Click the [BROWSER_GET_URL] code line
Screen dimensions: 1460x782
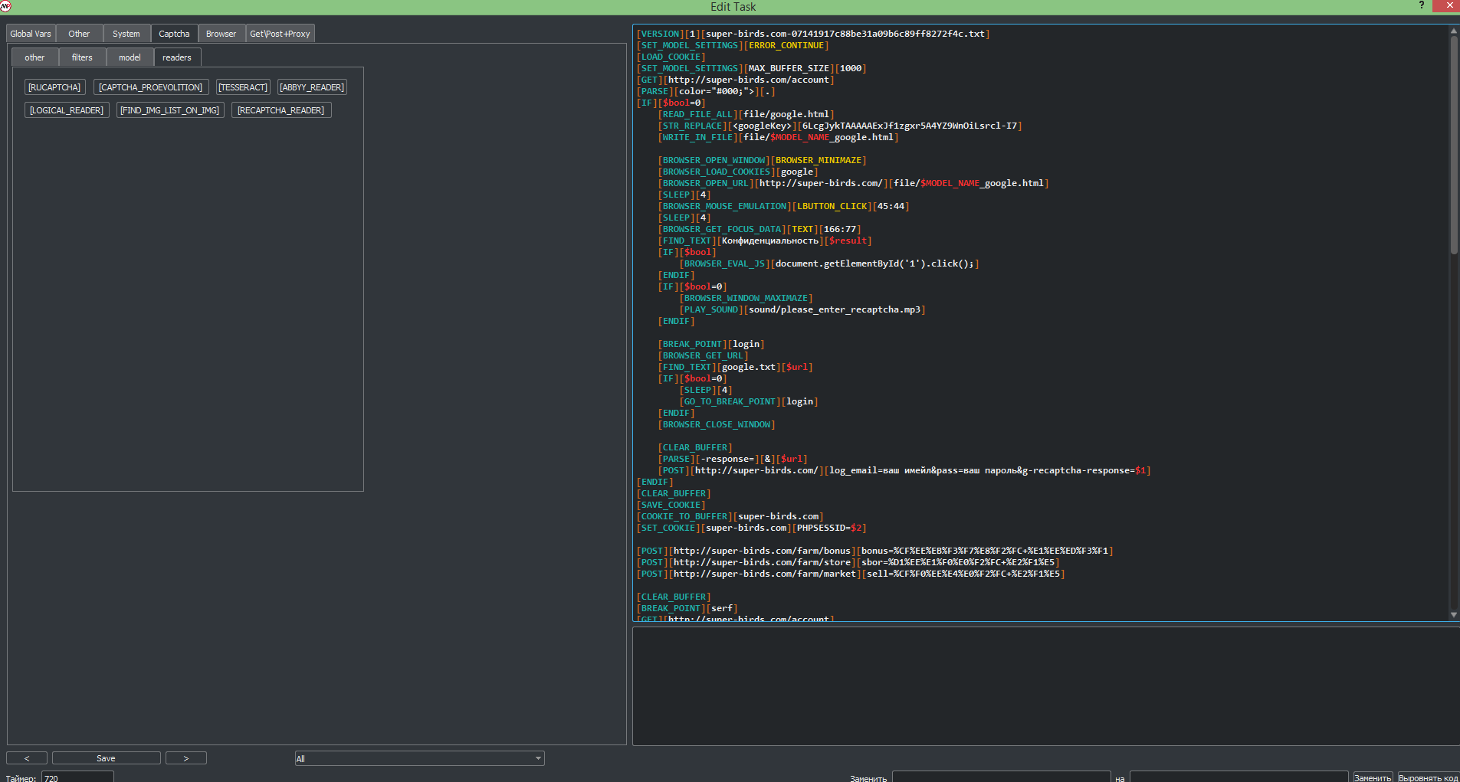(x=703, y=355)
